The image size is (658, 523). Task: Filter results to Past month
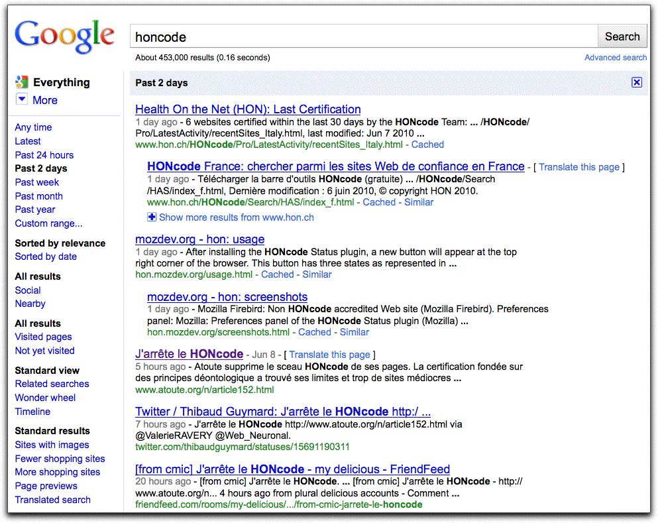(39, 196)
